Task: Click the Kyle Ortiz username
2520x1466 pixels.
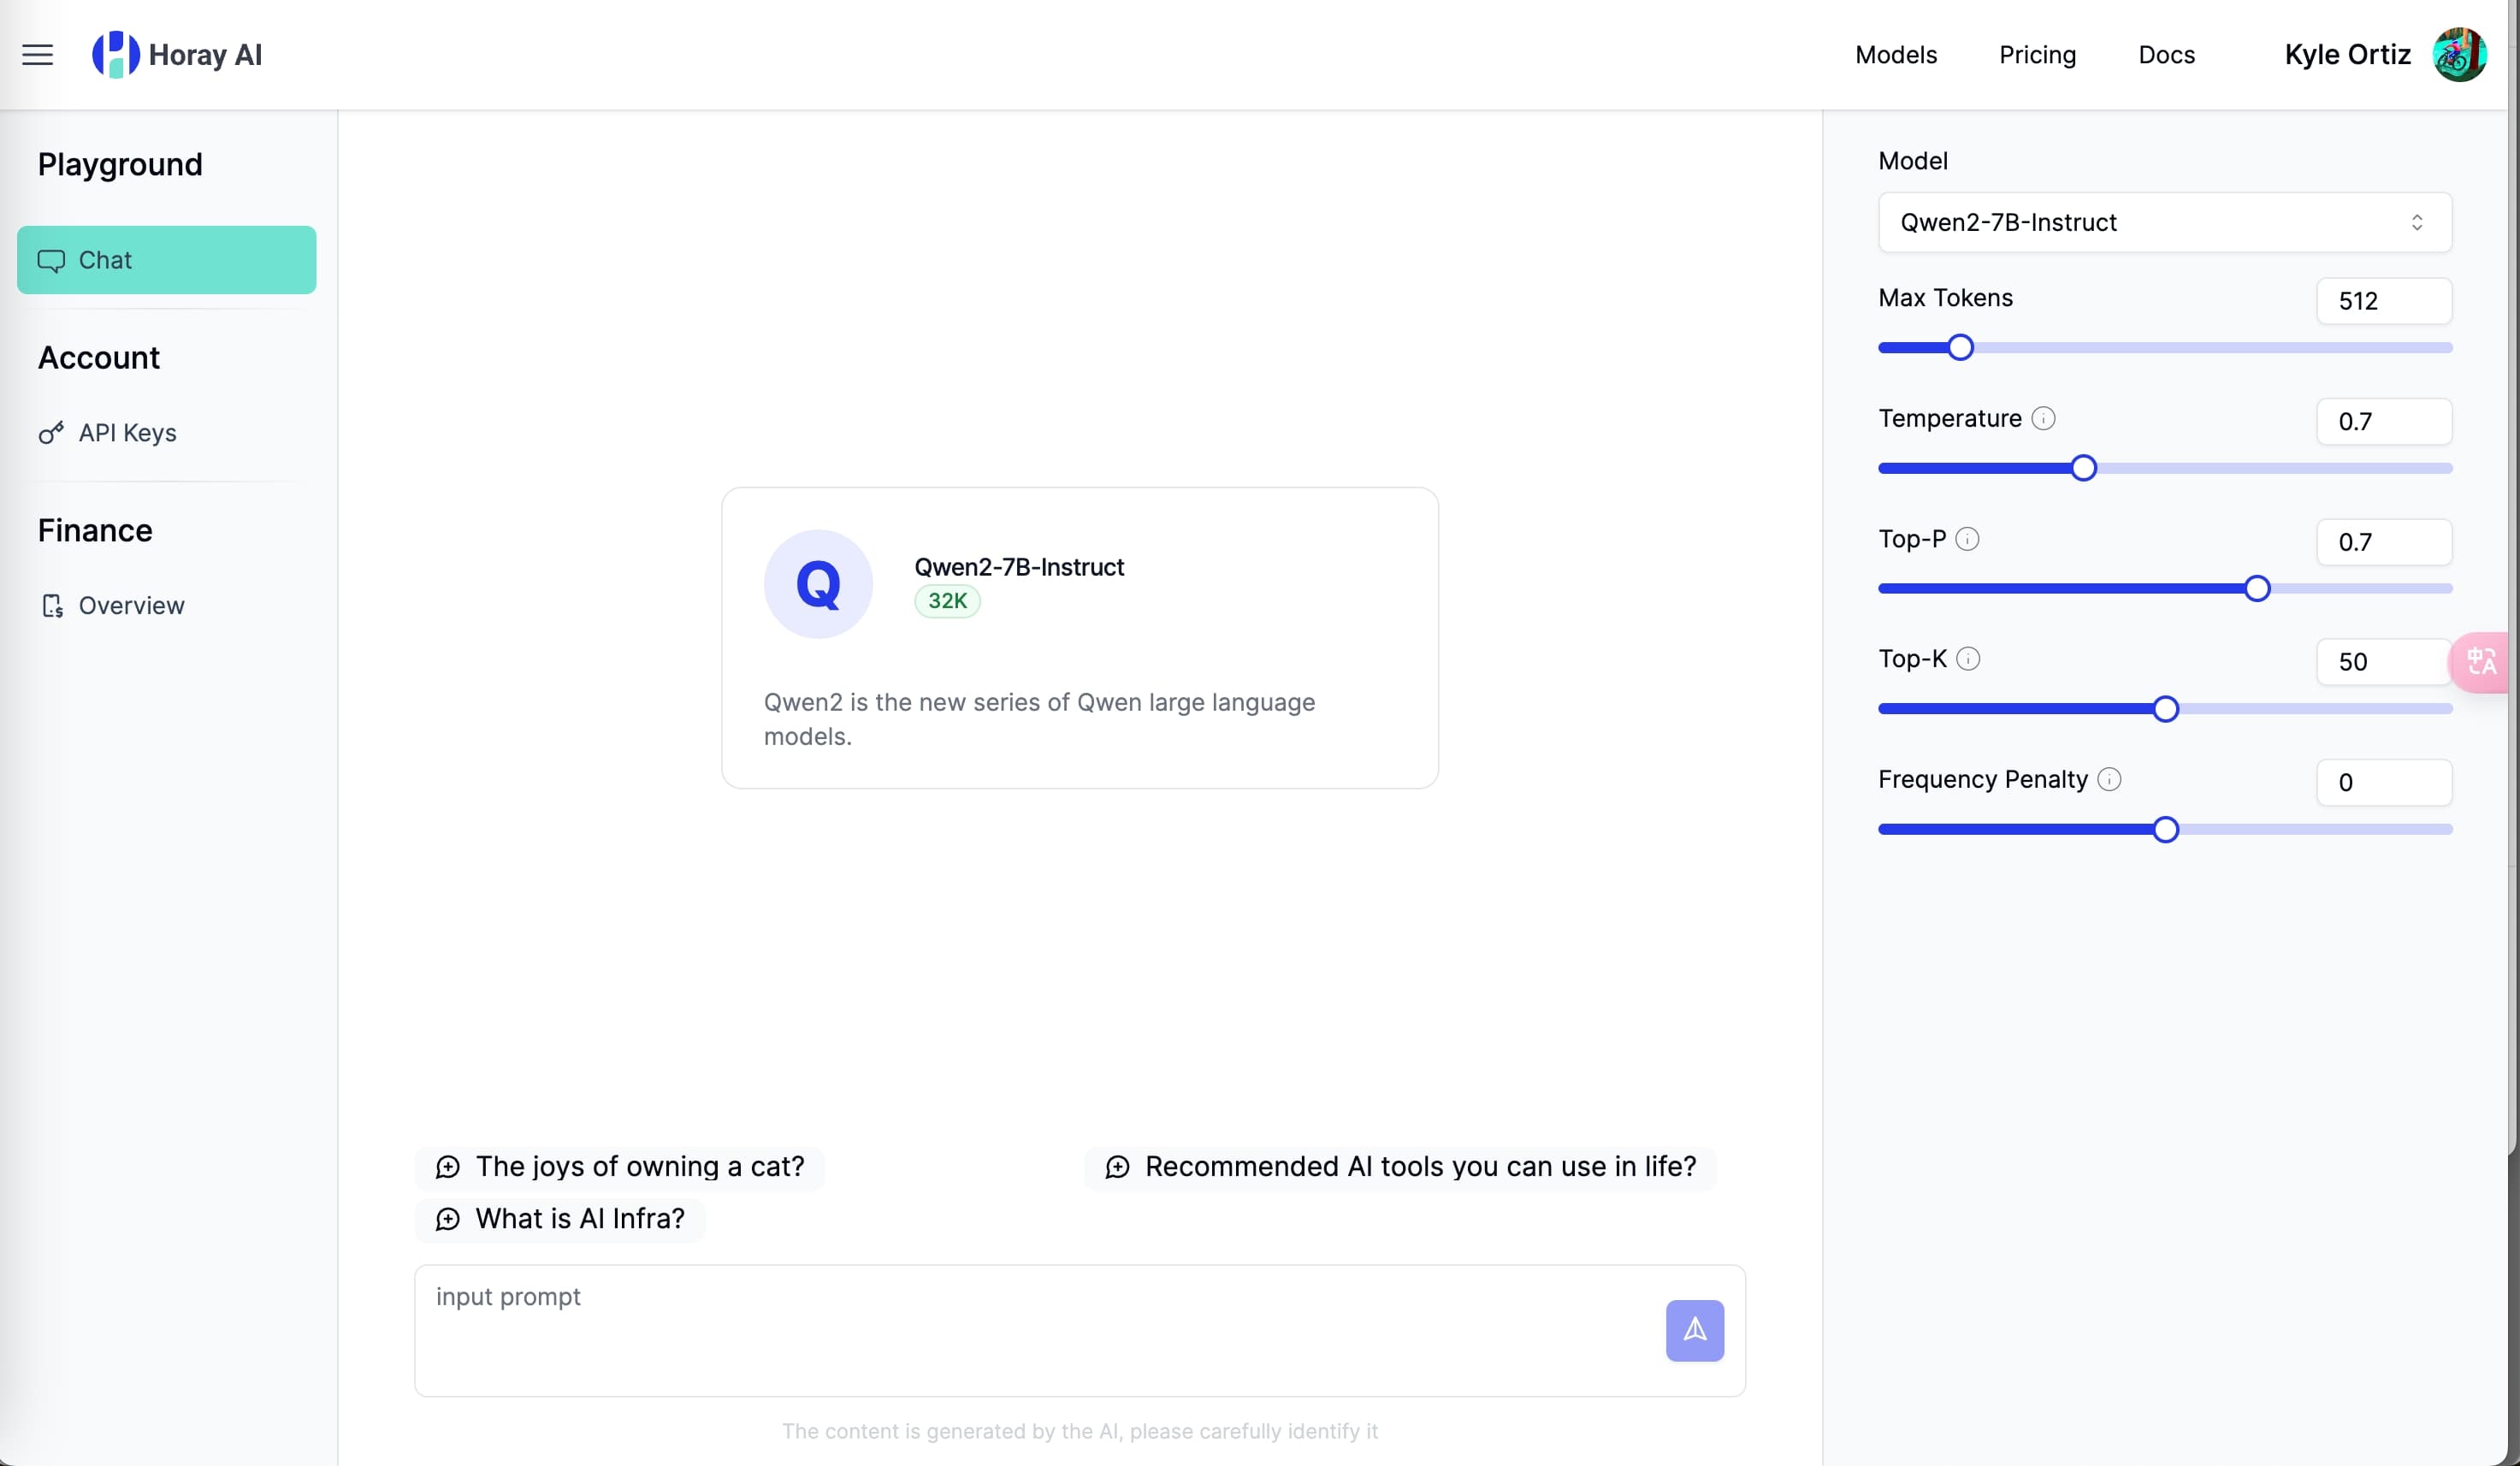Action: coord(2347,55)
